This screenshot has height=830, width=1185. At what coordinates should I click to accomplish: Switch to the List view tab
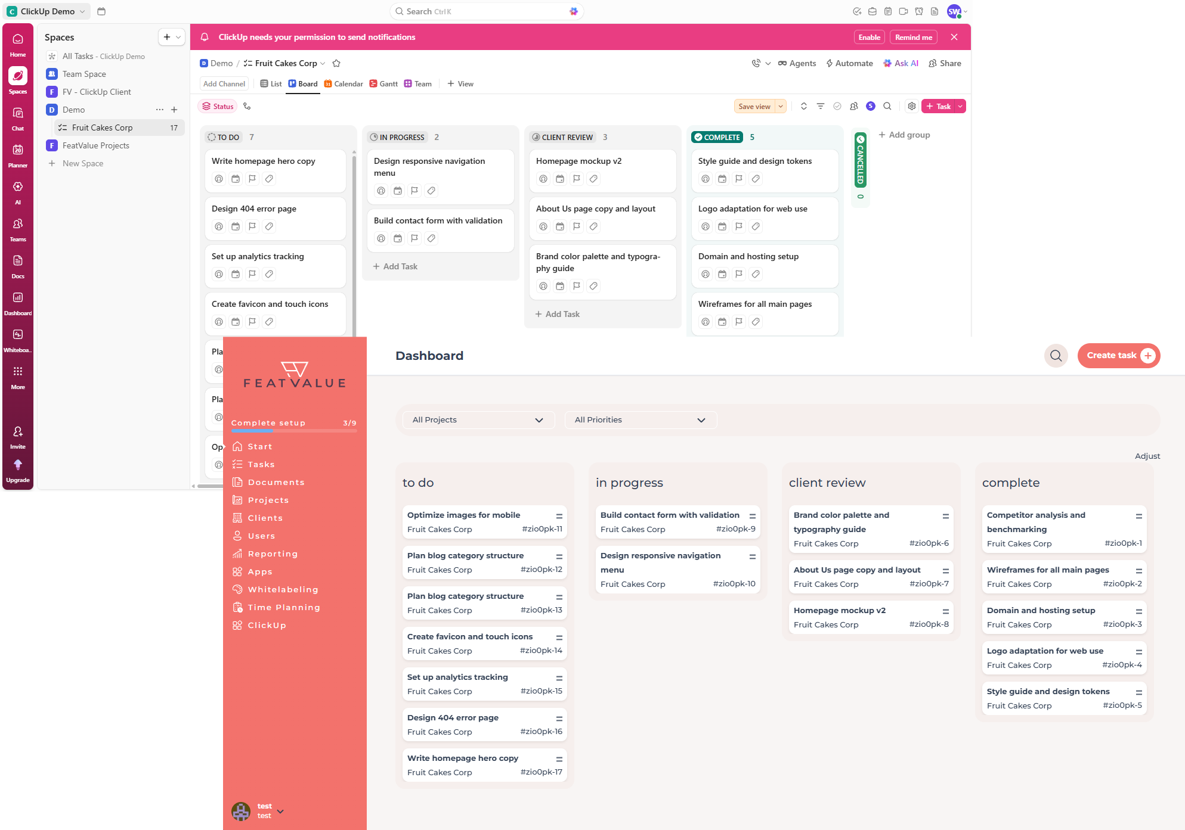tap(271, 84)
